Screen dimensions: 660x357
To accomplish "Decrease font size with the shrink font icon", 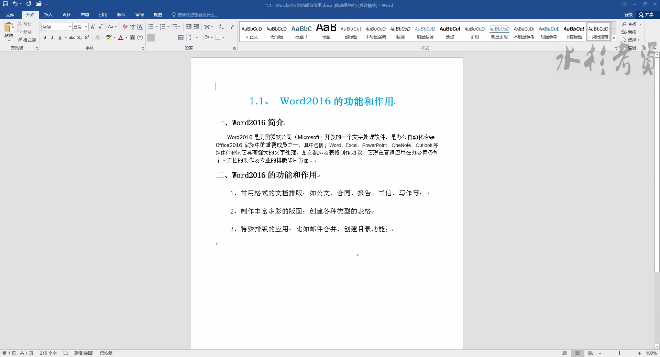I will pos(100,27).
